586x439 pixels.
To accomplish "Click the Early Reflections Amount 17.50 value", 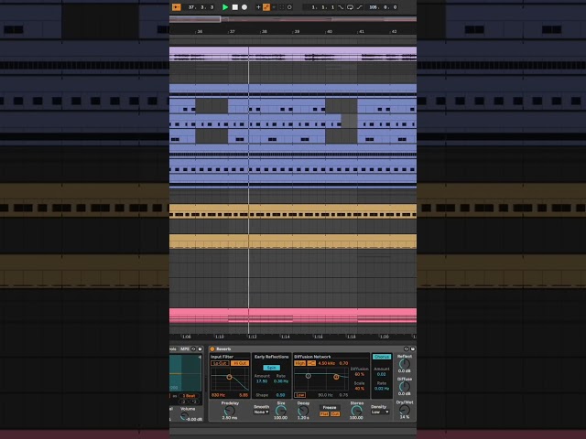I will [262, 381].
